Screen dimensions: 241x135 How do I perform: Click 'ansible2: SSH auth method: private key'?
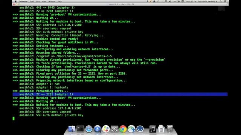click(x=51, y=32)
